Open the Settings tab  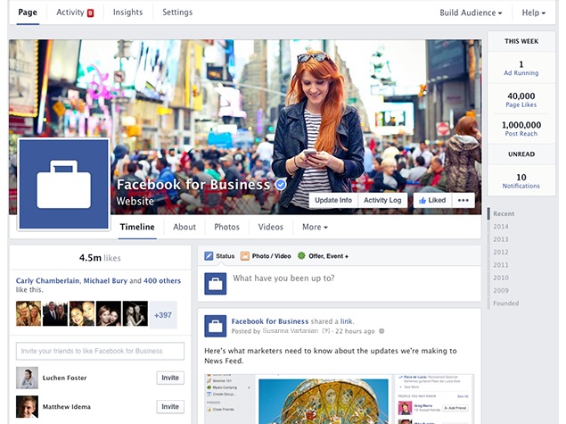(x=177, y=12)
